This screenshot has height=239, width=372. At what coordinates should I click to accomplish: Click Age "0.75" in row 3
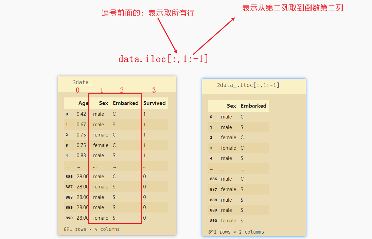tap(81, 145)
